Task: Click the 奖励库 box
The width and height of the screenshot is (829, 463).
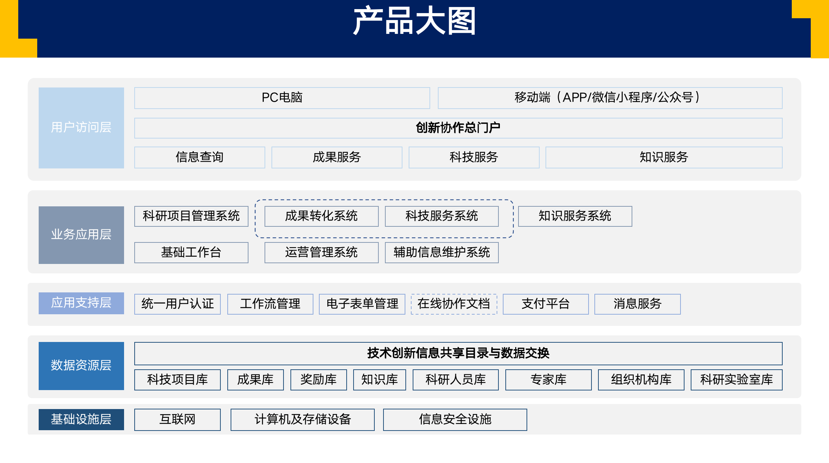Action: pos(319,380)
